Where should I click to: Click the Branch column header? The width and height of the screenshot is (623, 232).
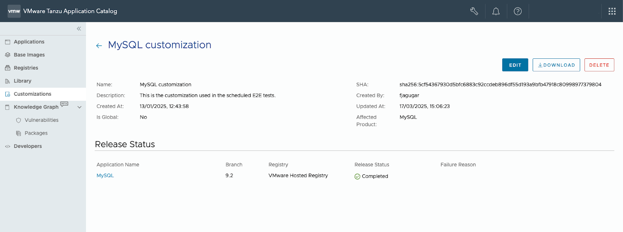[234, 165]
